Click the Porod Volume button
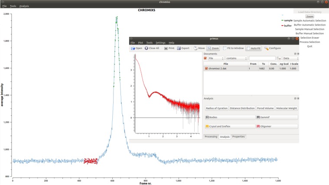 [x=265, y=108]
